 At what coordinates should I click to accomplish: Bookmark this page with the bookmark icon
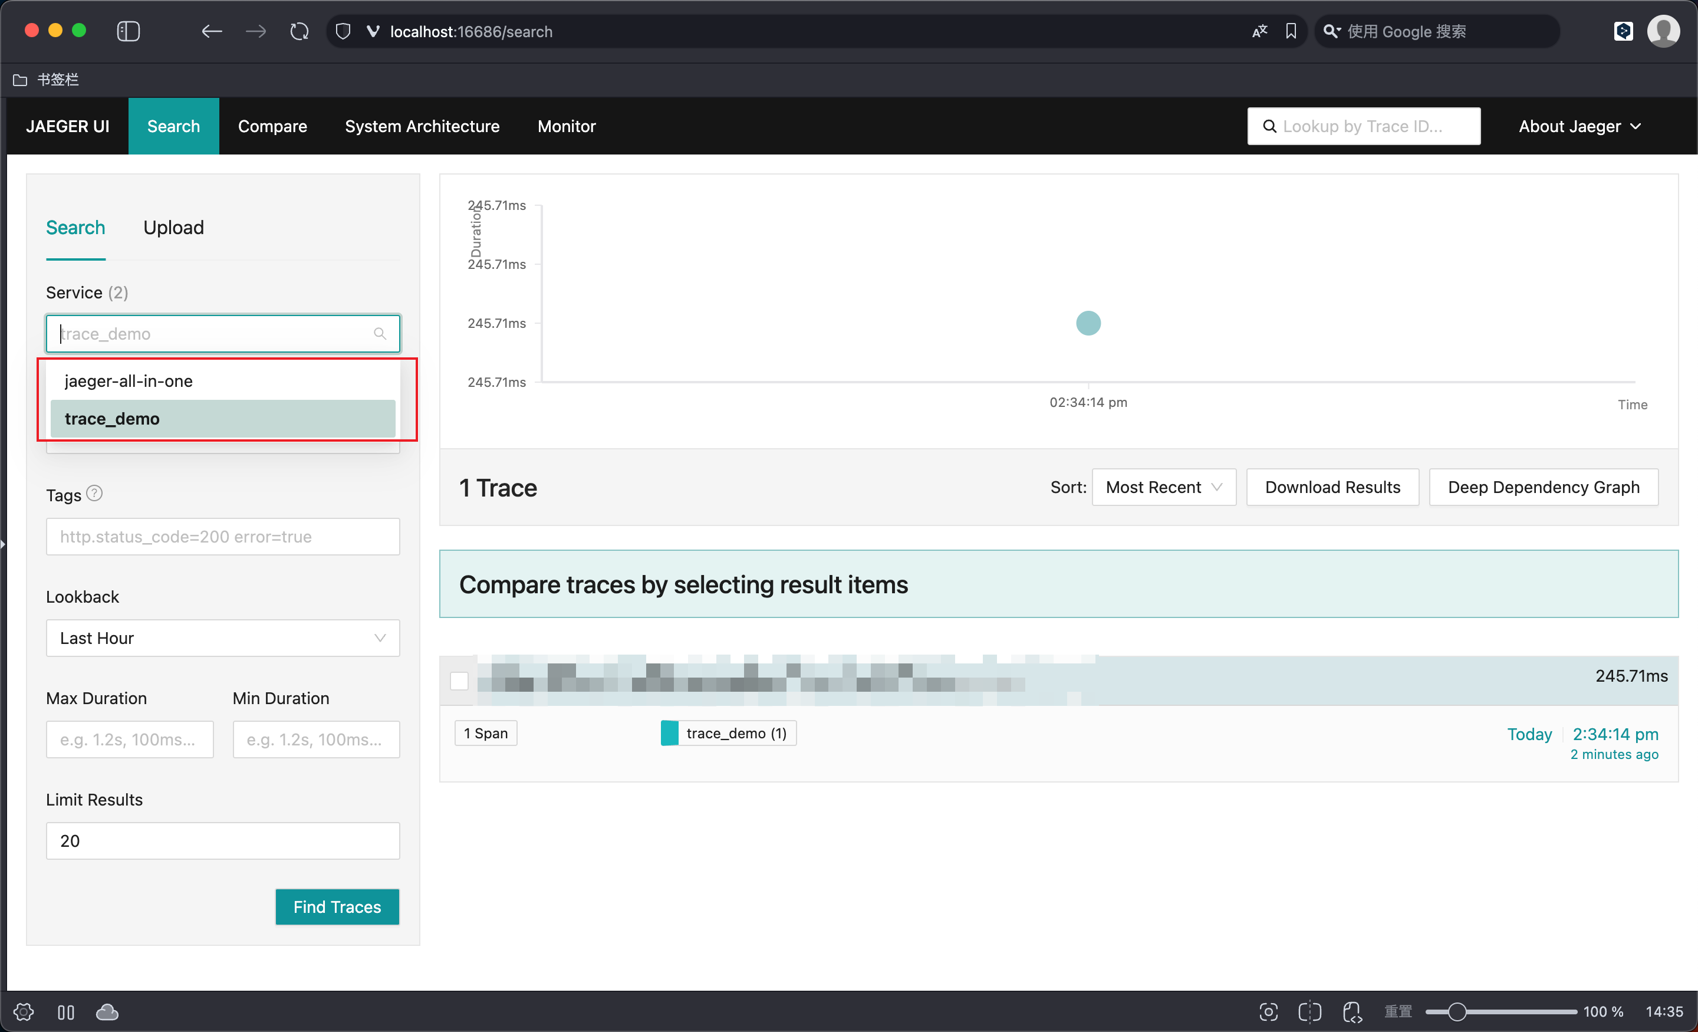tap(1291, 31)
